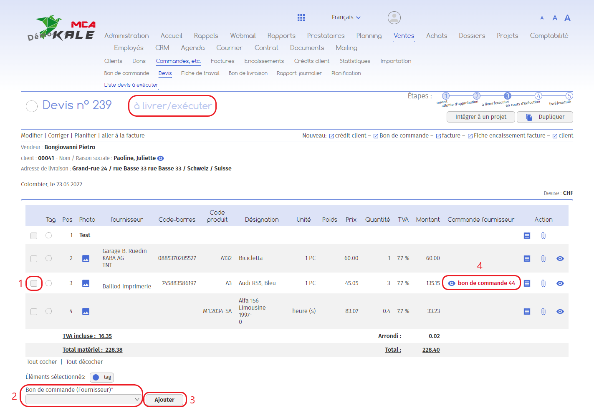Select smallest font size A
594x408 pixels.
tap(542, 18)
